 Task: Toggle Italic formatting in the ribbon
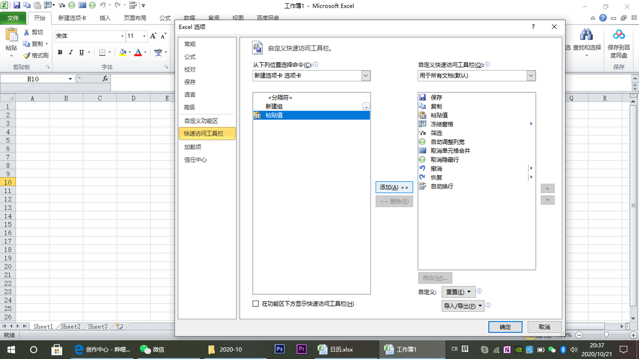71,52
